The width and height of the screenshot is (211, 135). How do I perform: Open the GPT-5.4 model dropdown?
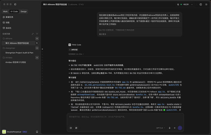coord(161,128)
